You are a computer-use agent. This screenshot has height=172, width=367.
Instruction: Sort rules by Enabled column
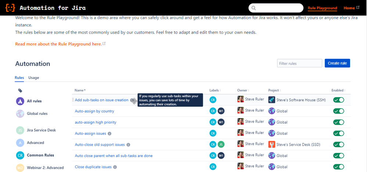(338, 90)
